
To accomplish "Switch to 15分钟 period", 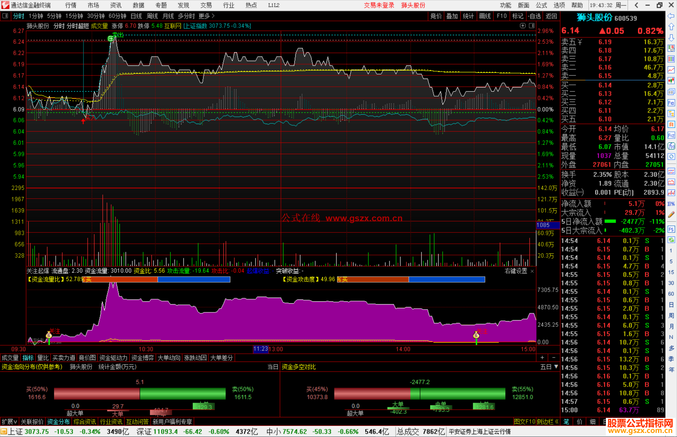I will (74, 16).
